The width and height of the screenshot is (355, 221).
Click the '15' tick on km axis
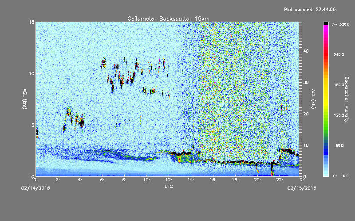tap(32, 22)
